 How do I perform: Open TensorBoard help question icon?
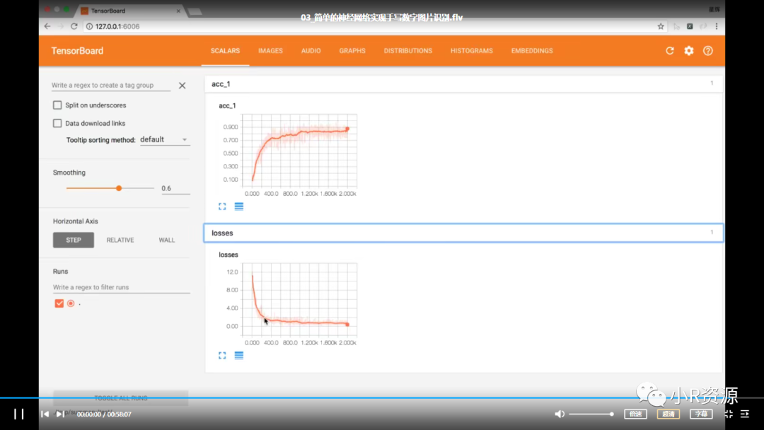(x=708, y=51)
